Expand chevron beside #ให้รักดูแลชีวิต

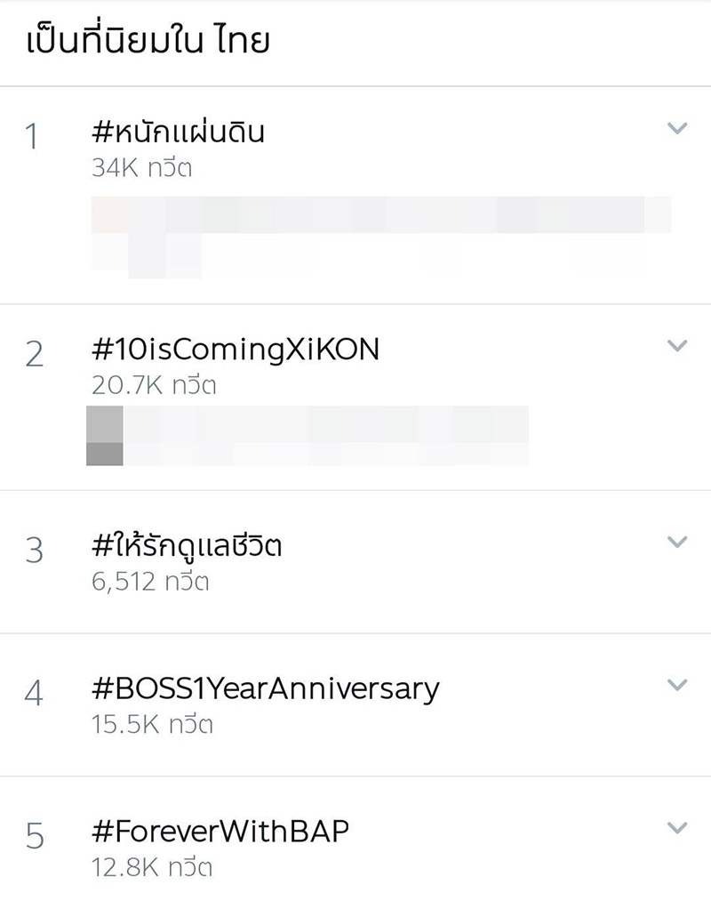[x=677, y=542]
